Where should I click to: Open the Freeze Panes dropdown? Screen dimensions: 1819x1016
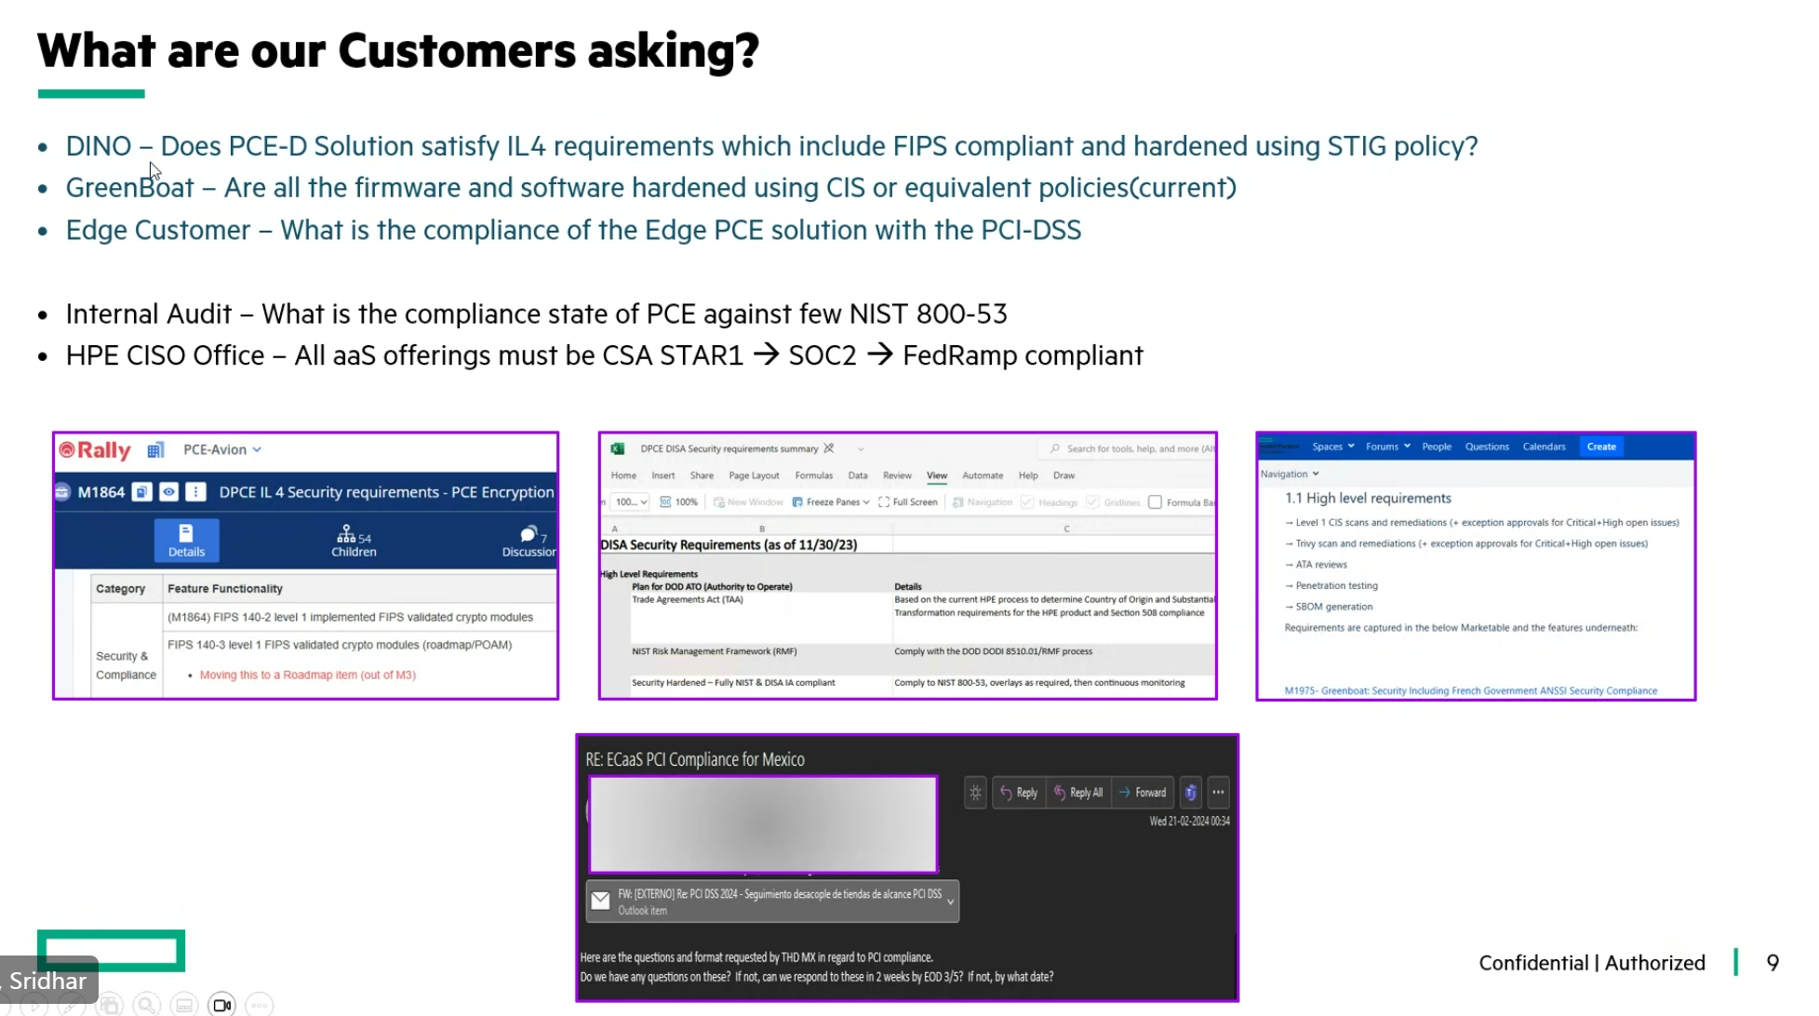click(831, 502)
